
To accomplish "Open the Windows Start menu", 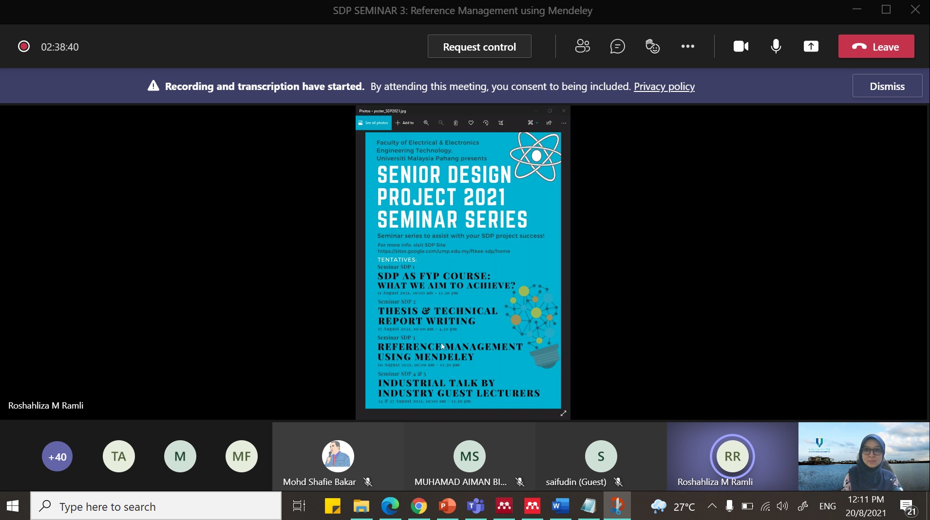I will pyautogui.click(x=13, y=506).
